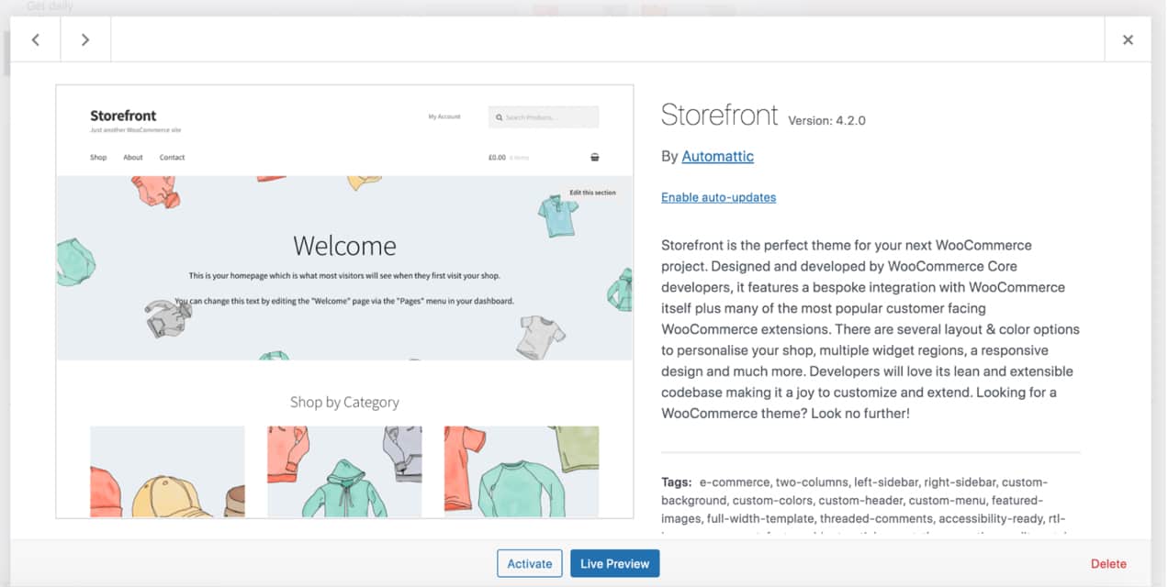Enable auto-updates for the Storefront theme
Screen dimensions: 1168x587
[x=718, y=197]
